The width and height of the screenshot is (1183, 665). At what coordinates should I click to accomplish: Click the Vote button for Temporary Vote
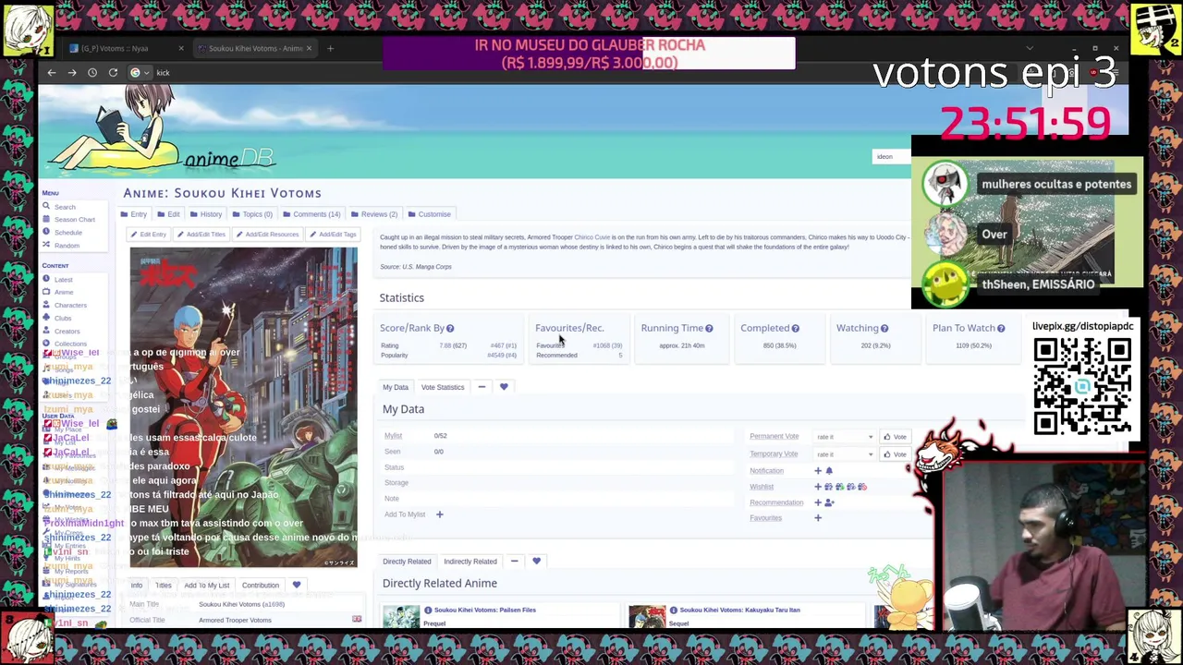pyautogui.click(x=895, y=454)
